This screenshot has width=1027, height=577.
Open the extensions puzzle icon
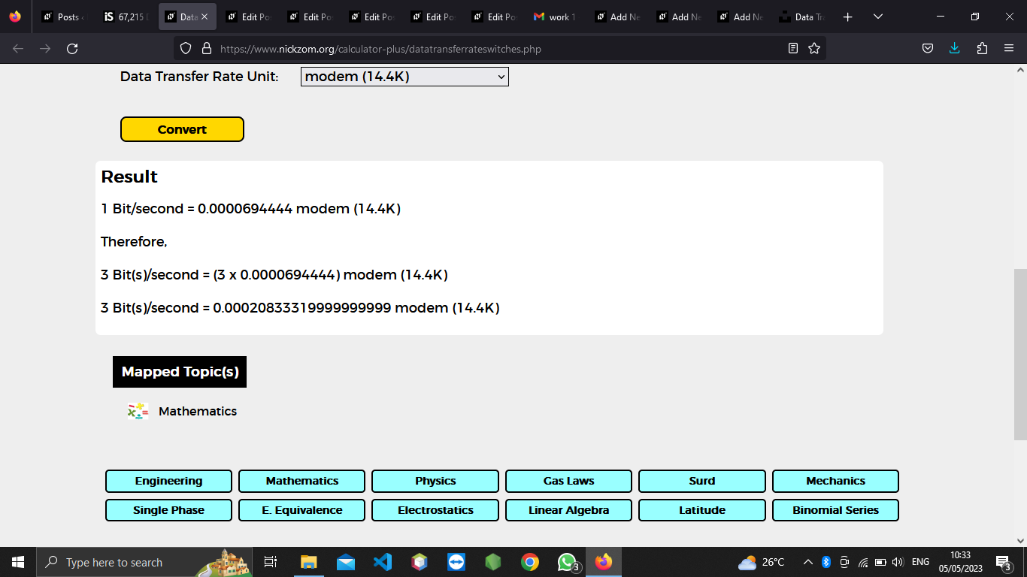pos(982,49)
